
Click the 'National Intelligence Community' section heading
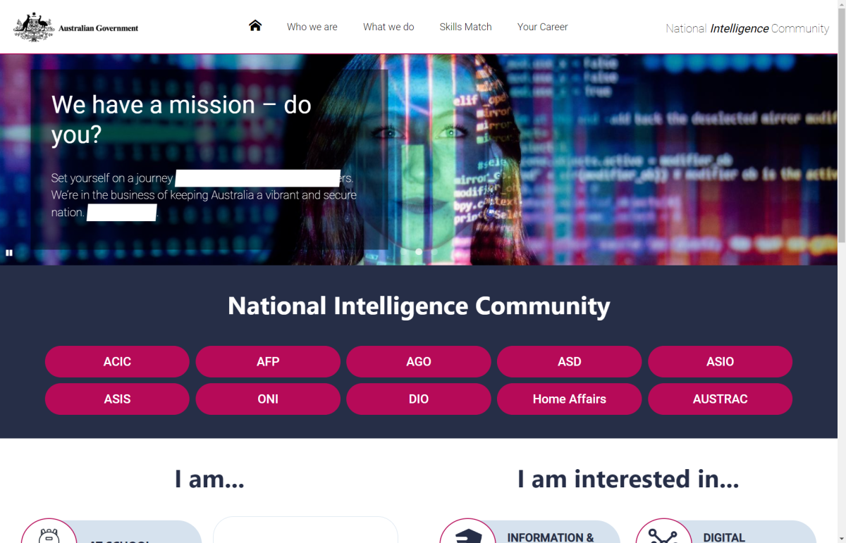(419, 306)
